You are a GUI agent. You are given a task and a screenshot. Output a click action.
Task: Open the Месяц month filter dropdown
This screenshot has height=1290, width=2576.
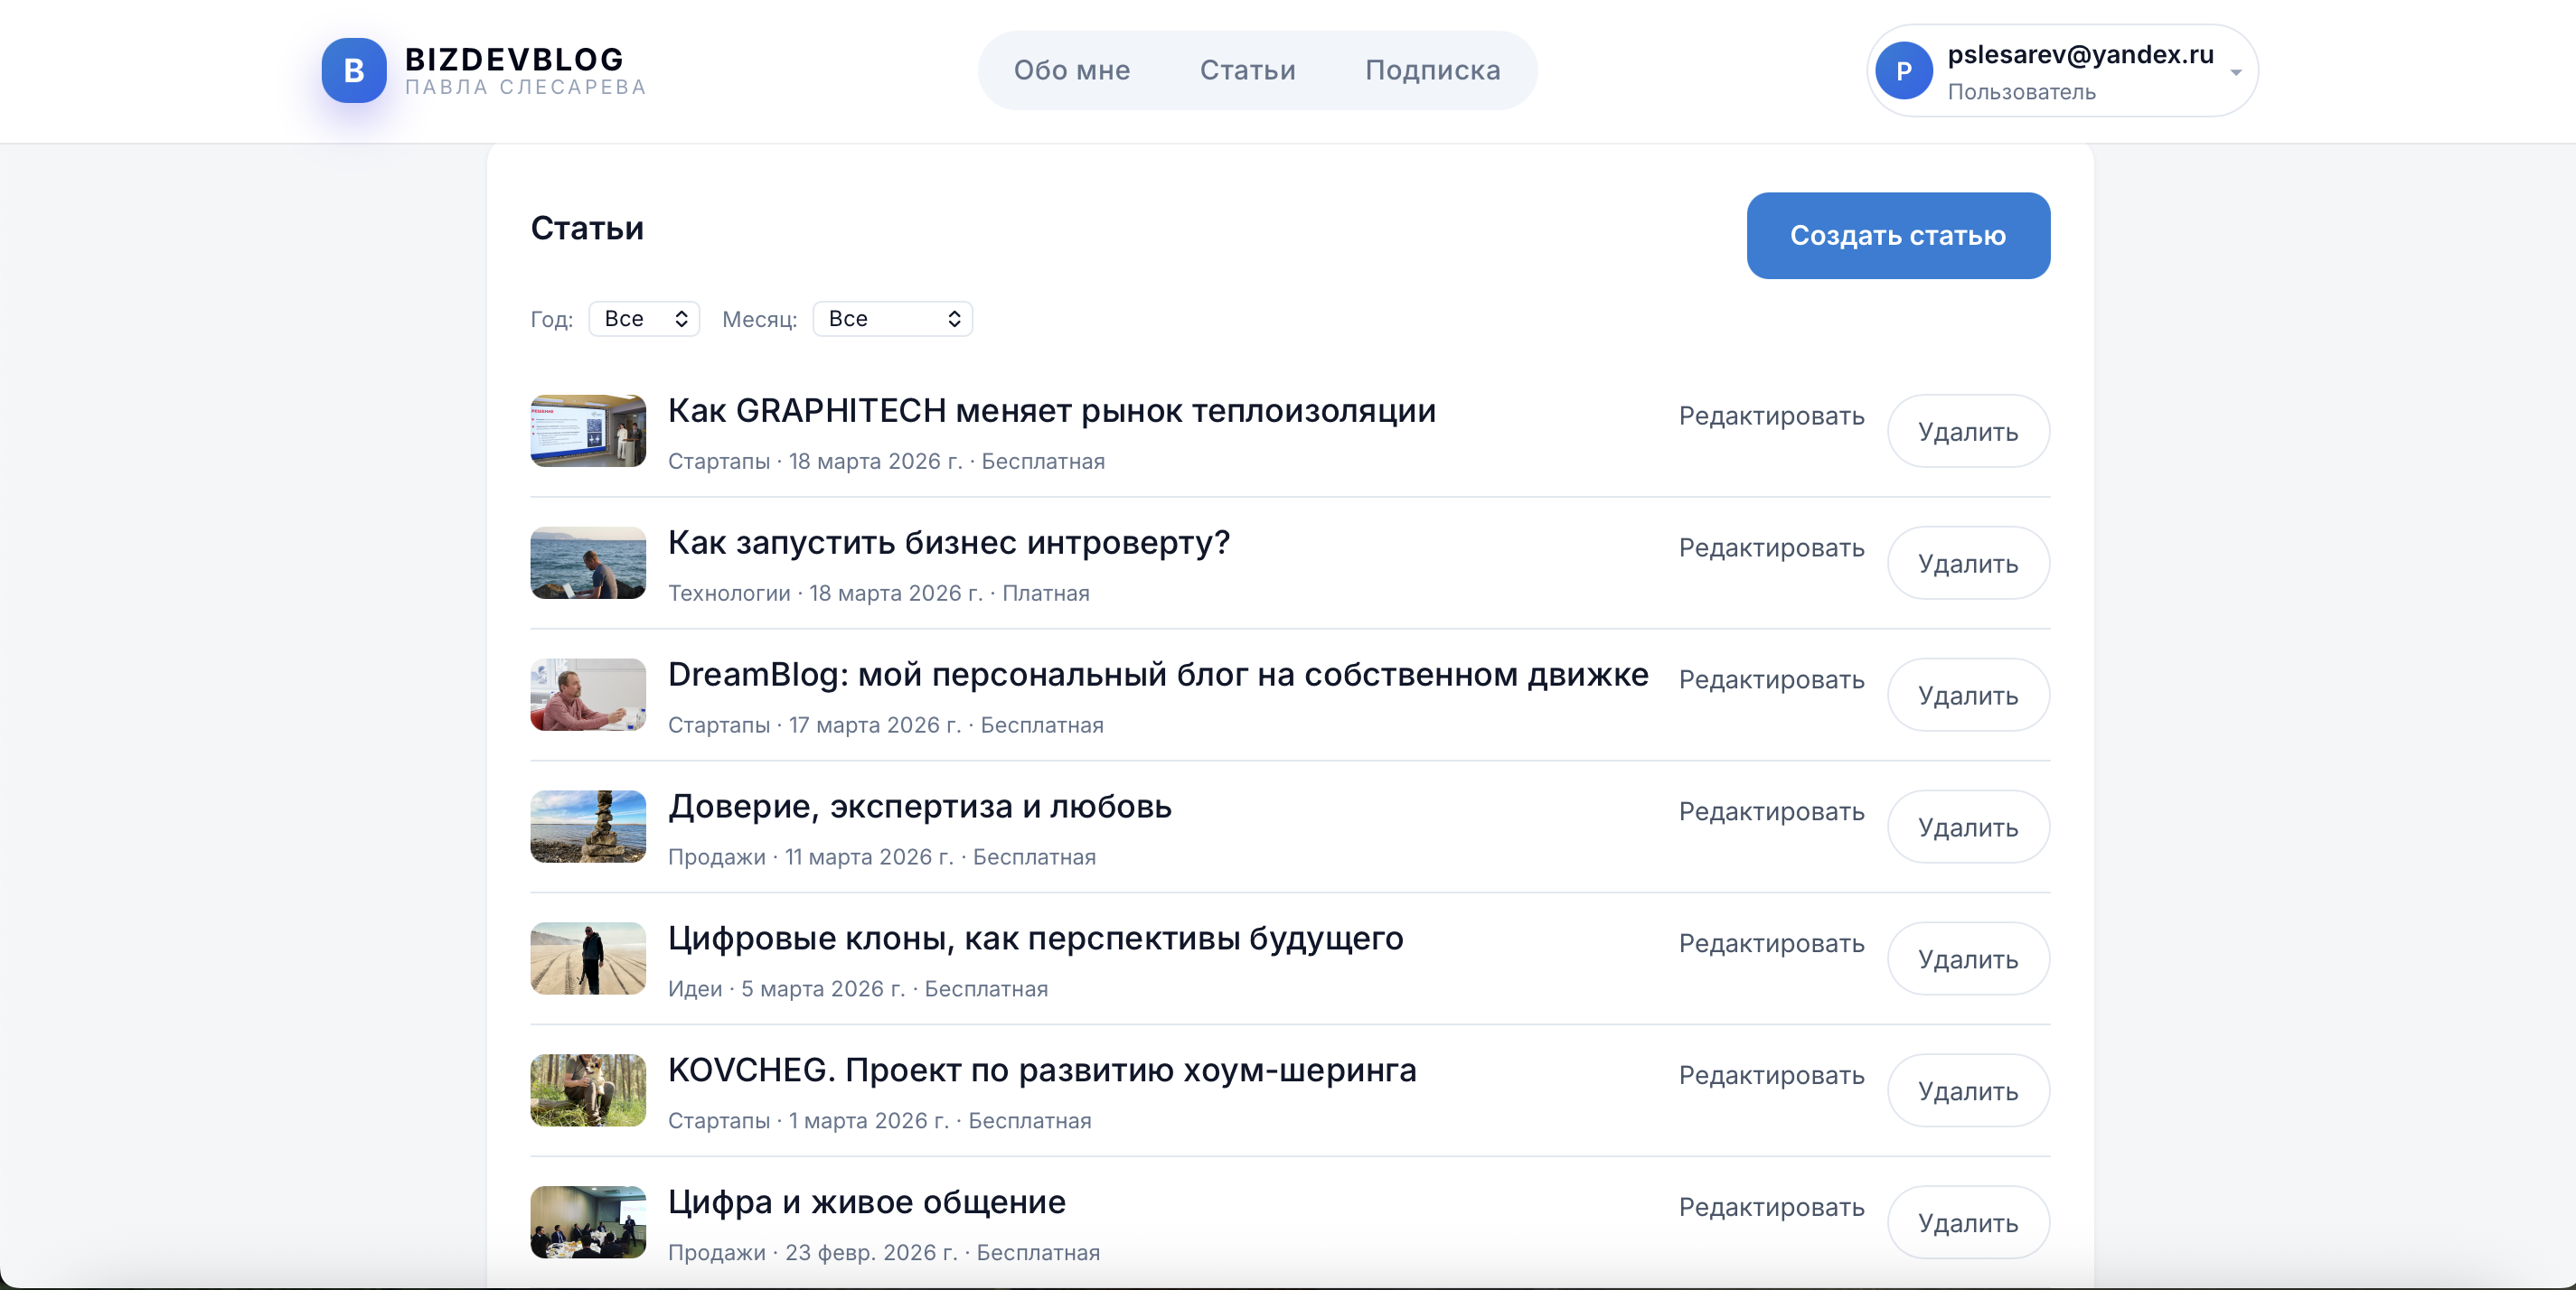892,319
